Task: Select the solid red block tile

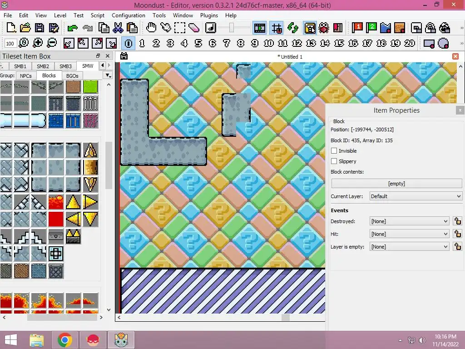Action: point(56,219)
